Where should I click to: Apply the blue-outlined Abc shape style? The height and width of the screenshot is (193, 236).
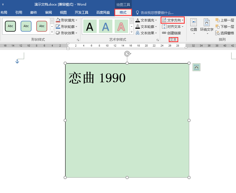[26, 26]
